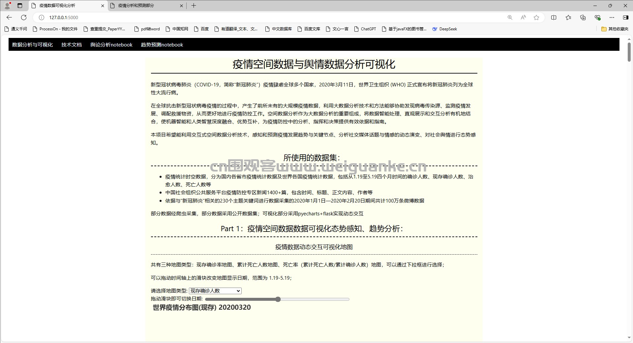Click the page vertical scrollbar thumb
This screenshot has width=633, height=343.
pyautogui.click(x=629, y=52)
